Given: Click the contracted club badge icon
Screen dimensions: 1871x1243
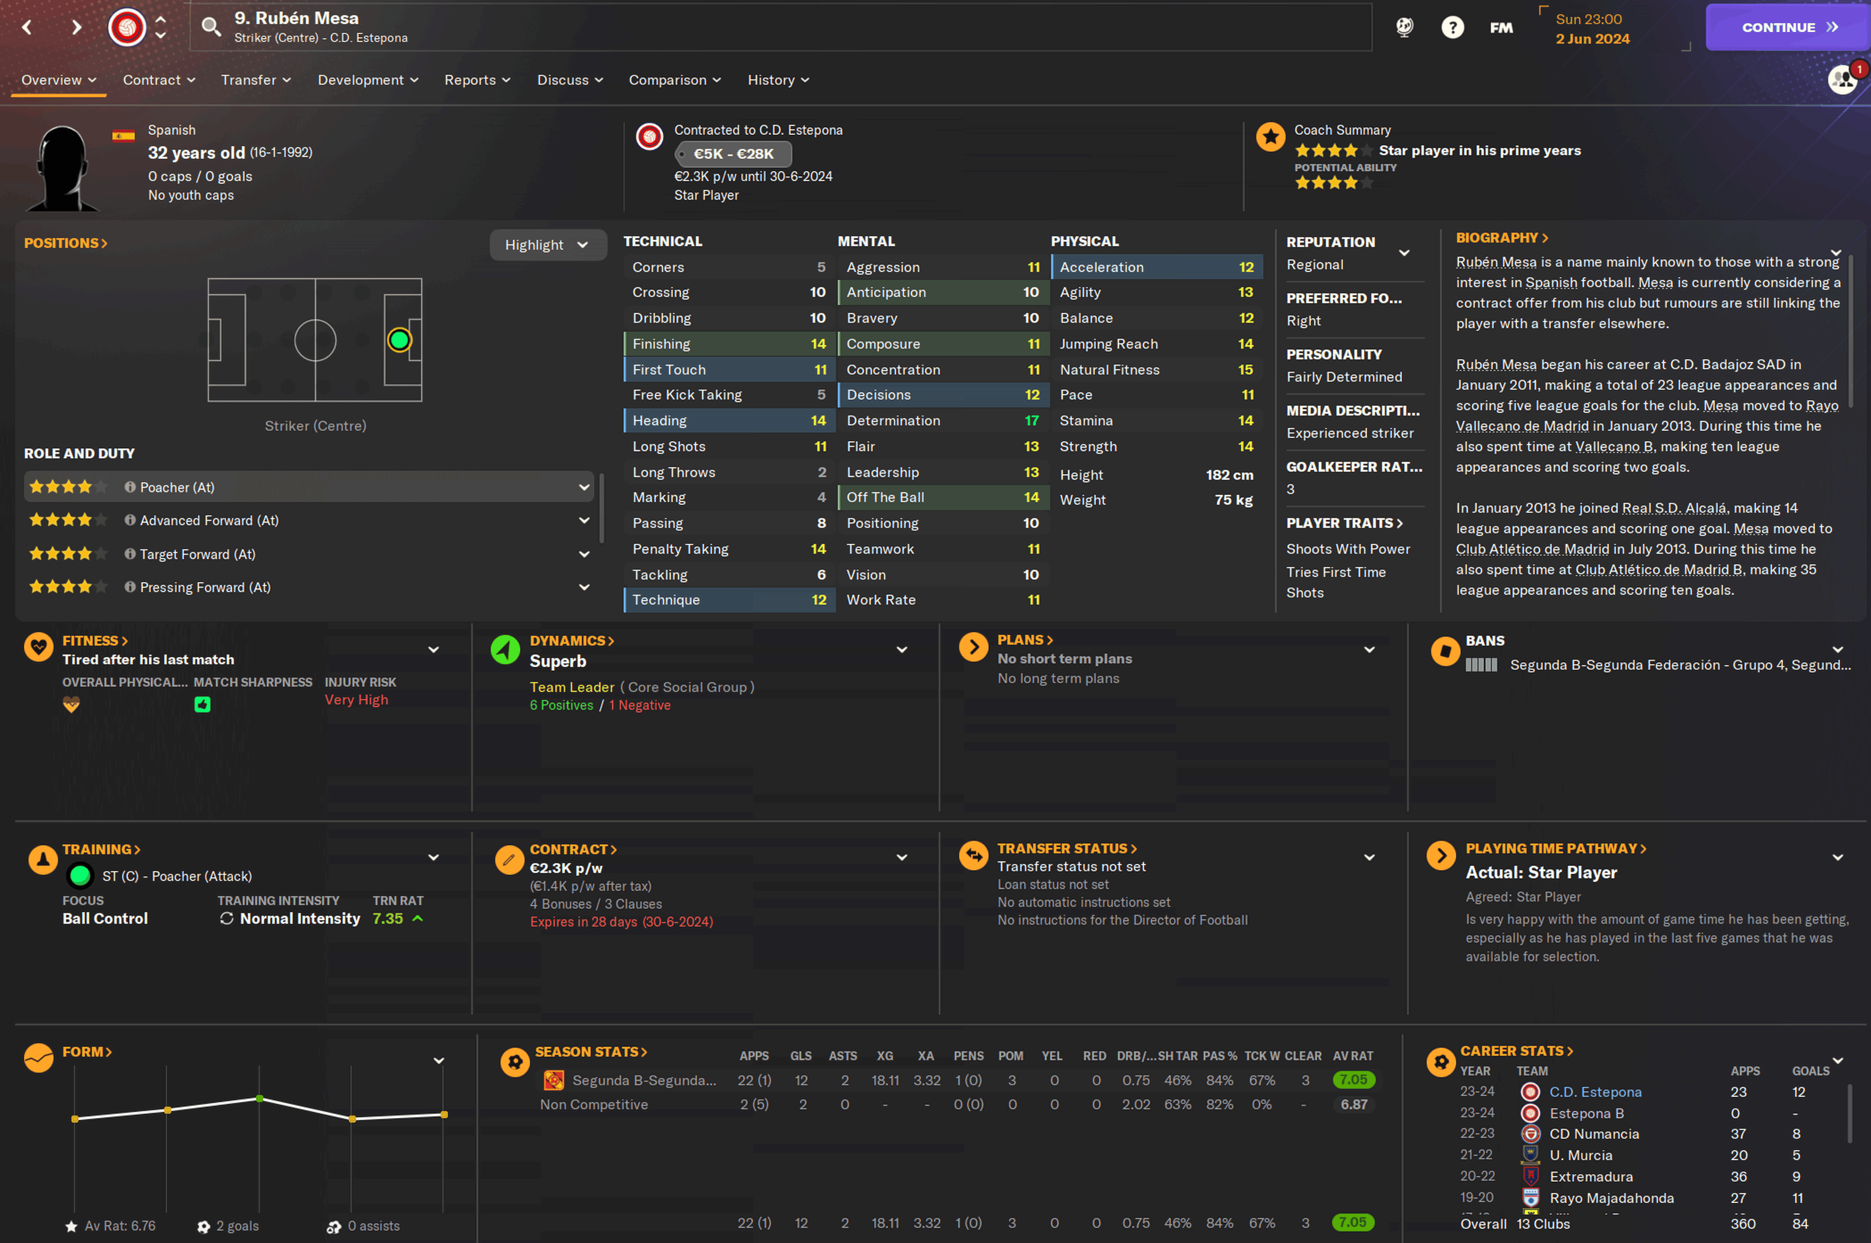Looking at the screenshot, I should 649,137.
